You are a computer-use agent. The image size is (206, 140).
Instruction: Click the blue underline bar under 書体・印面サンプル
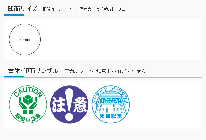pos(14,77)
